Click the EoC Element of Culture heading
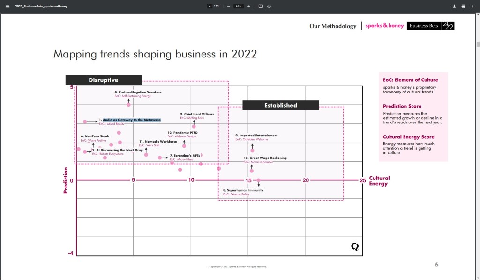The width and height of the screenshot is (480, 280). point(412,79)
